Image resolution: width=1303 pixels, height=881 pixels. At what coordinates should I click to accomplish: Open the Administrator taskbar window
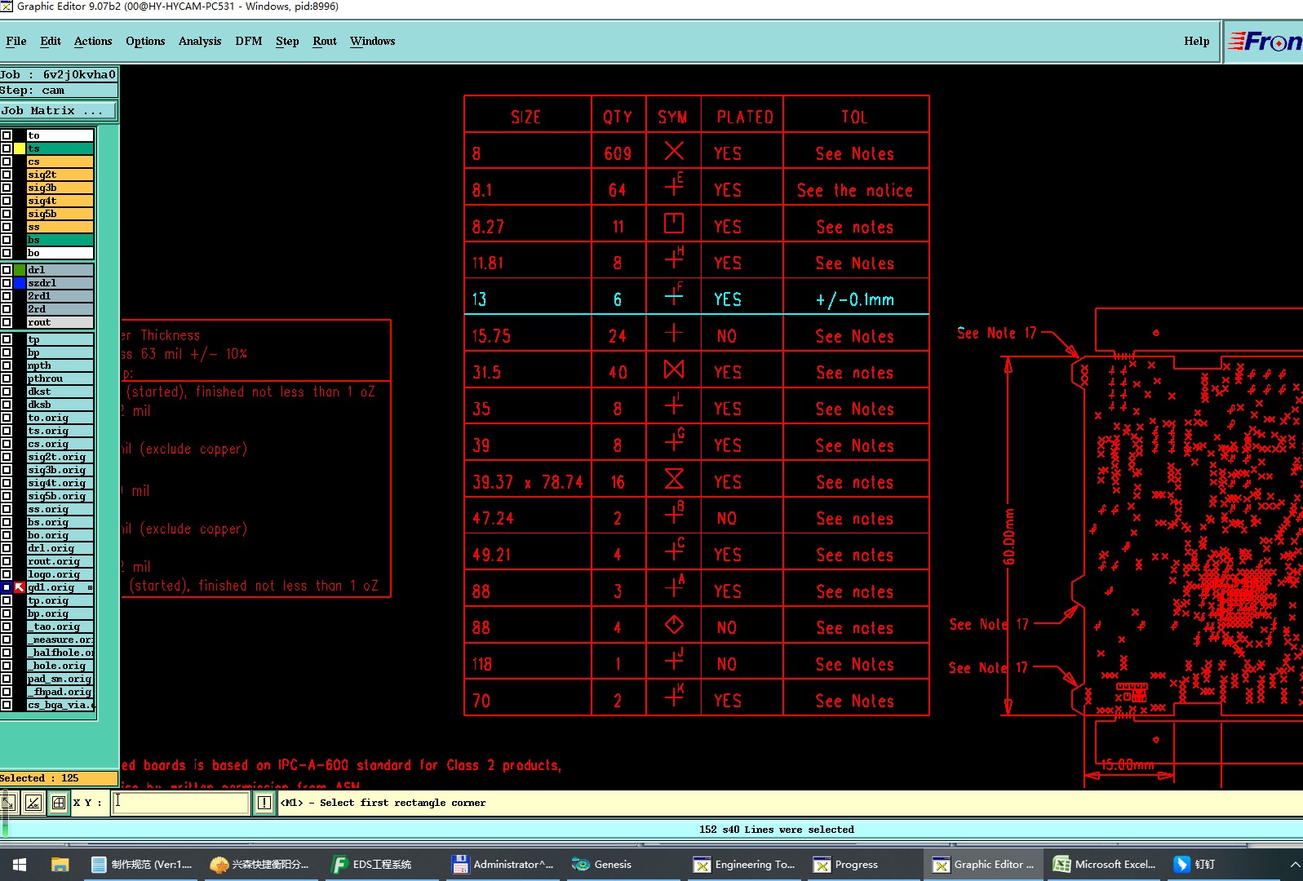[503, 864]
